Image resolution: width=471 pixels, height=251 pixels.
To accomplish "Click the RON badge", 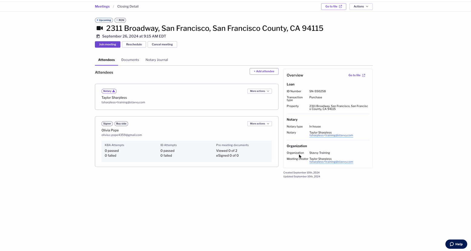I will (120, 20).
